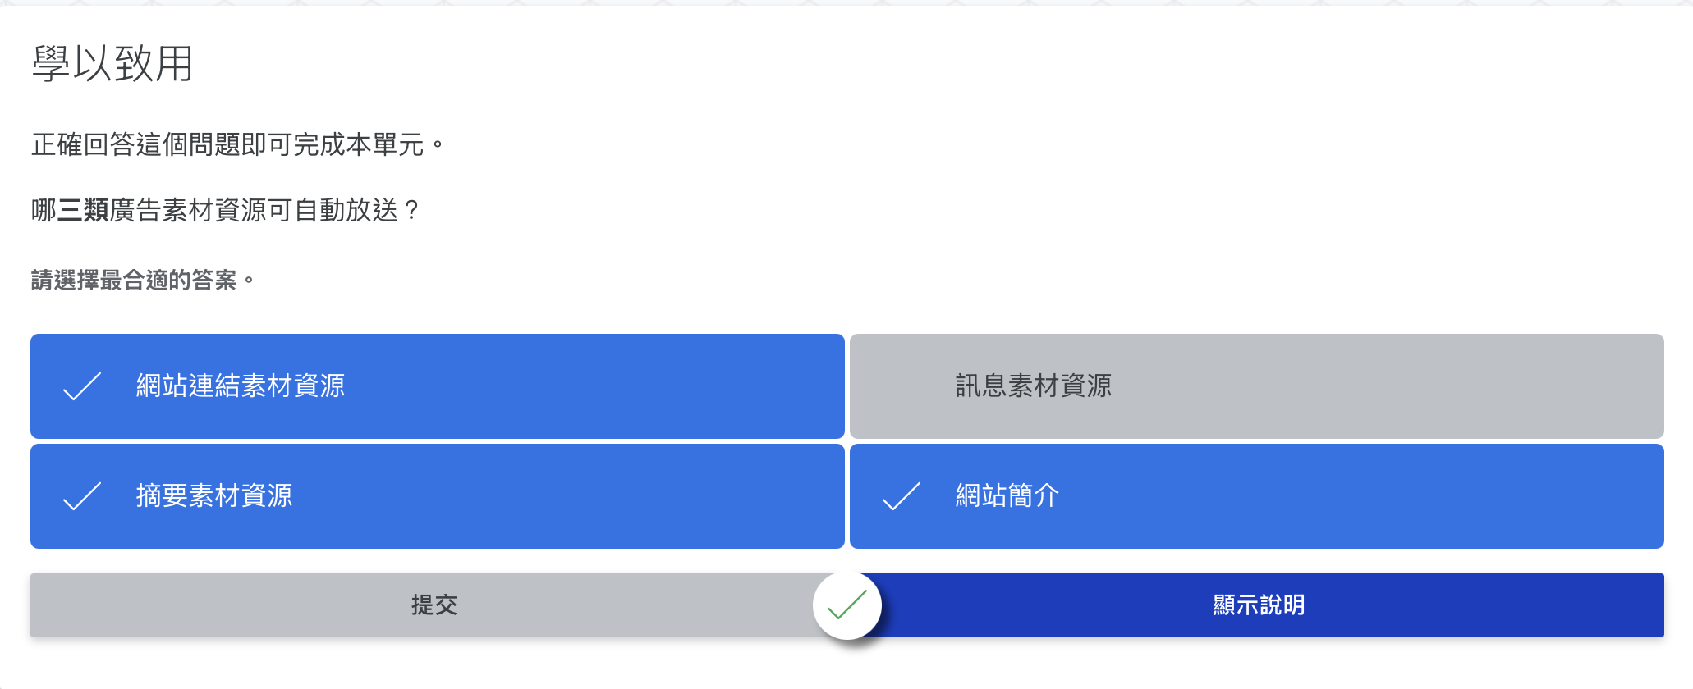The width and height of the screenshot is (1693, 689).
Task: Click the blank right side of 網站簡介 tile
Action: pos(1437,496)
